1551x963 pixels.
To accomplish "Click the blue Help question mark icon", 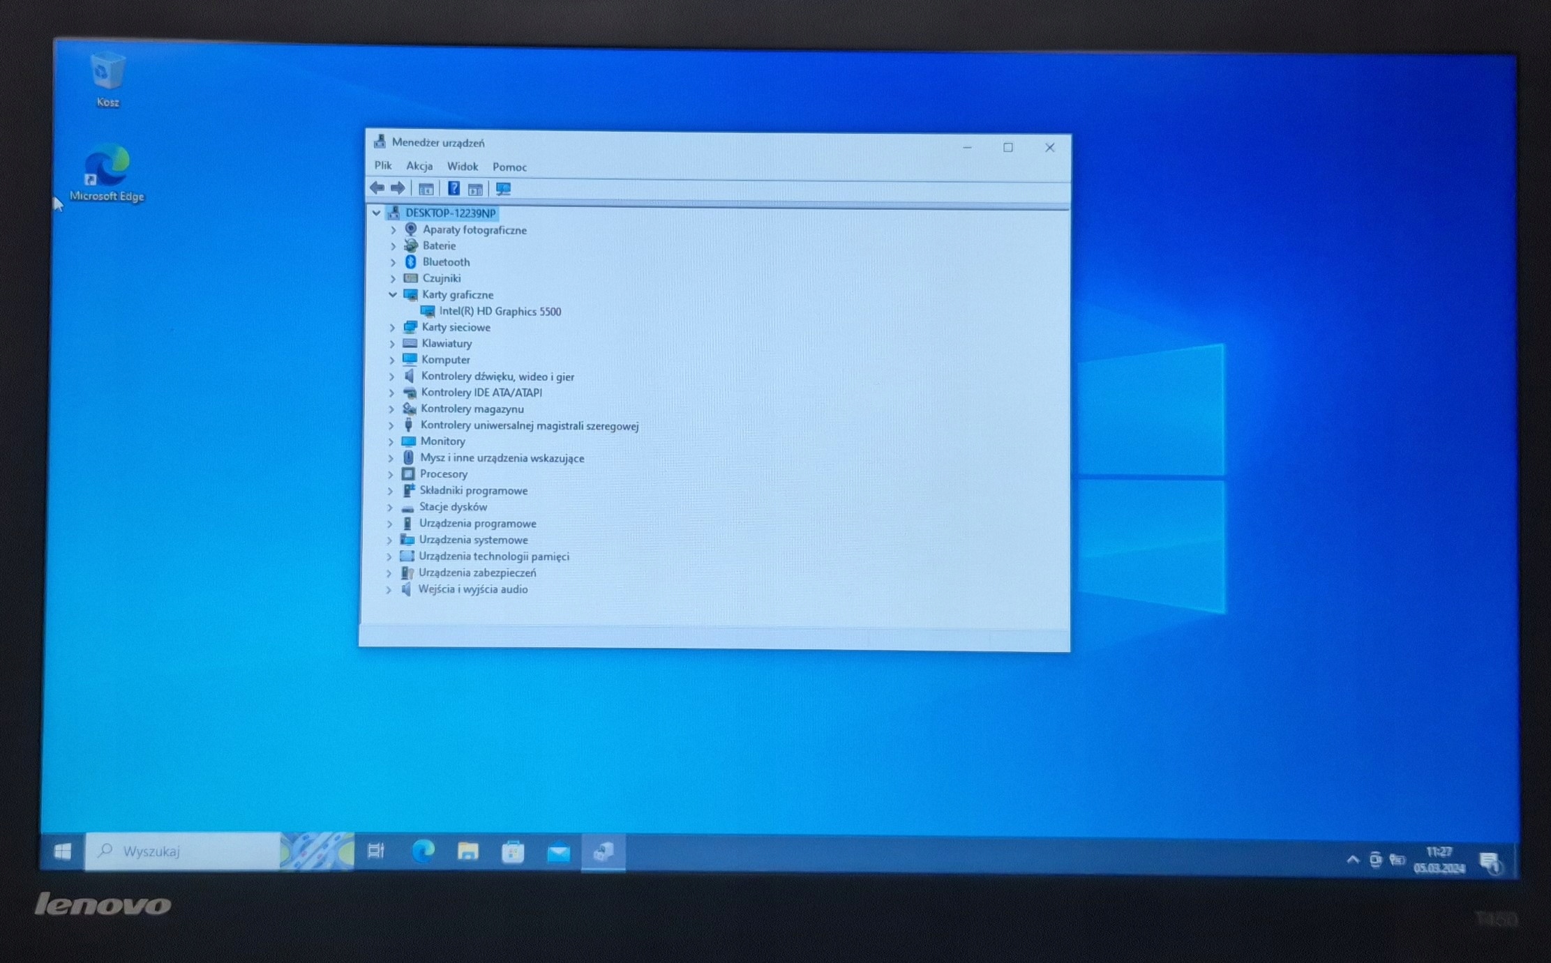I will tap(454, 188).
